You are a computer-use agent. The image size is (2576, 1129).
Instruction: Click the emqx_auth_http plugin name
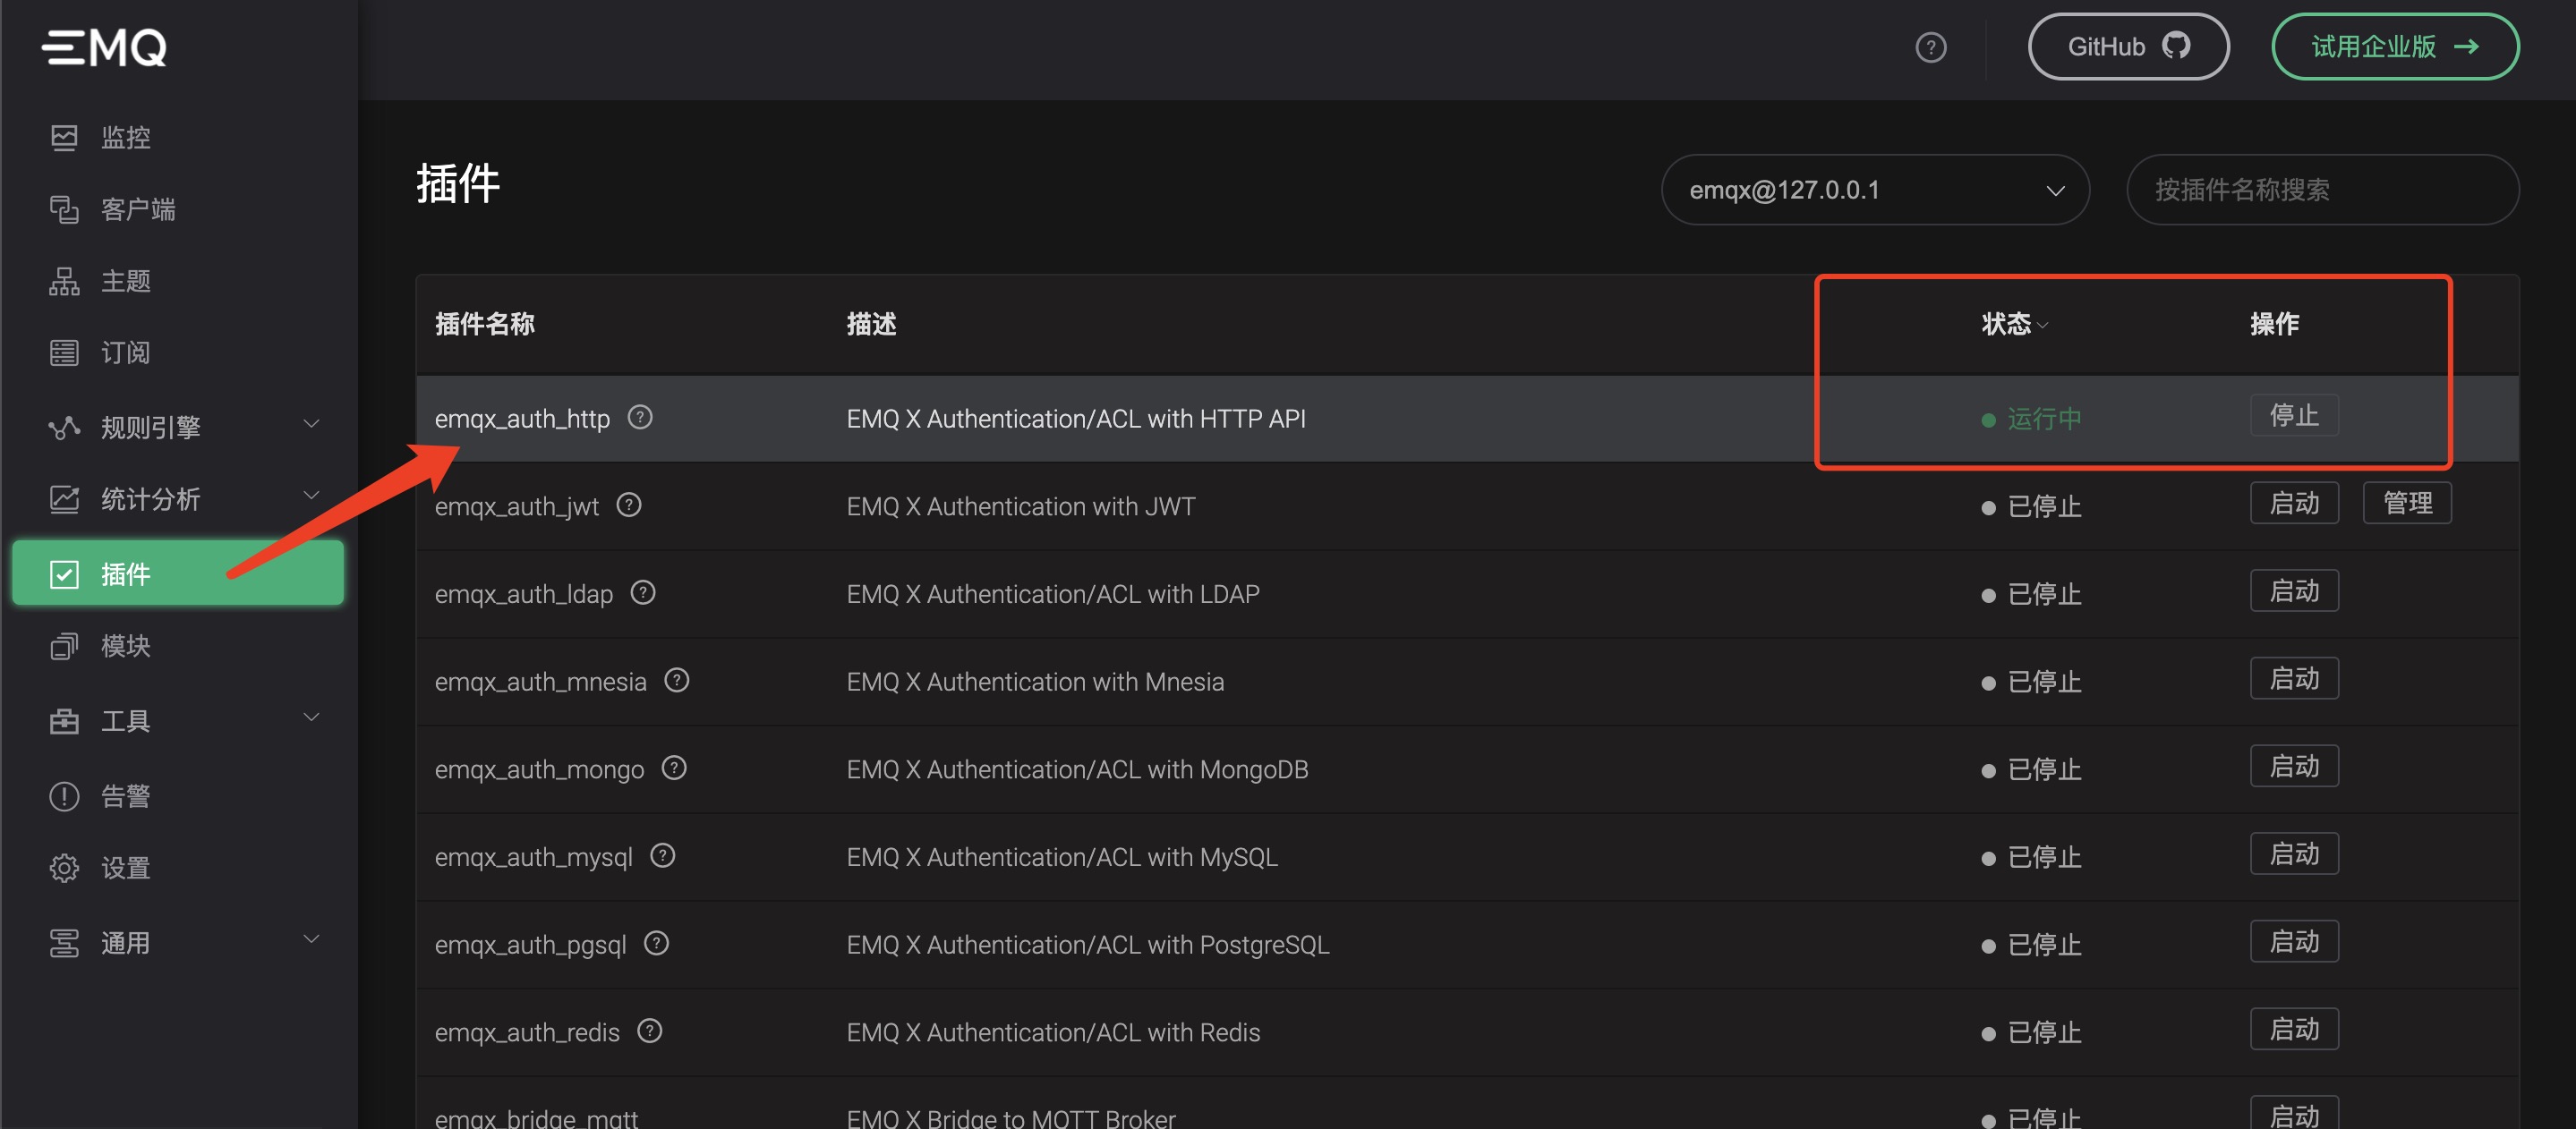[522, 419]
